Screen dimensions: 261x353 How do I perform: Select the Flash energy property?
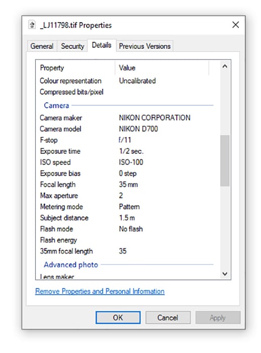pos(58,240)
